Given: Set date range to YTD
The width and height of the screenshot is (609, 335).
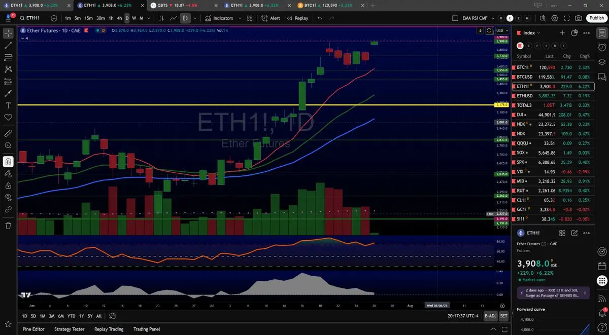Looking at the screenshot, I should click(72, 316).
